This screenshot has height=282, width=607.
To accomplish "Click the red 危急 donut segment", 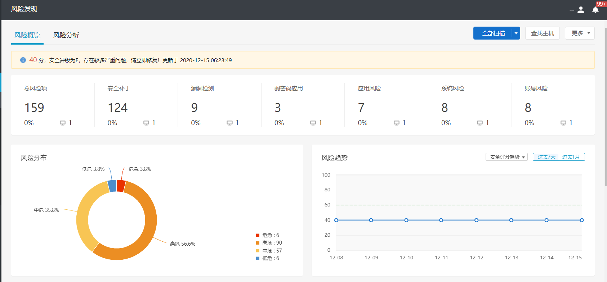I will pyautogui.click(x=121, y=186).
